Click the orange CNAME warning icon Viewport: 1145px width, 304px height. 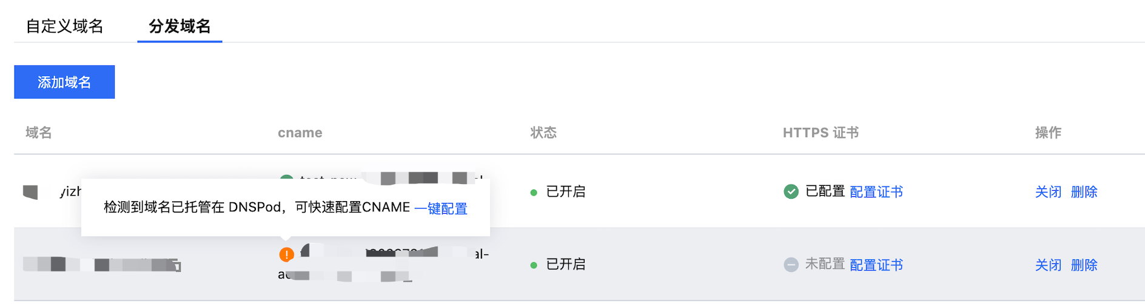(286, 255)
